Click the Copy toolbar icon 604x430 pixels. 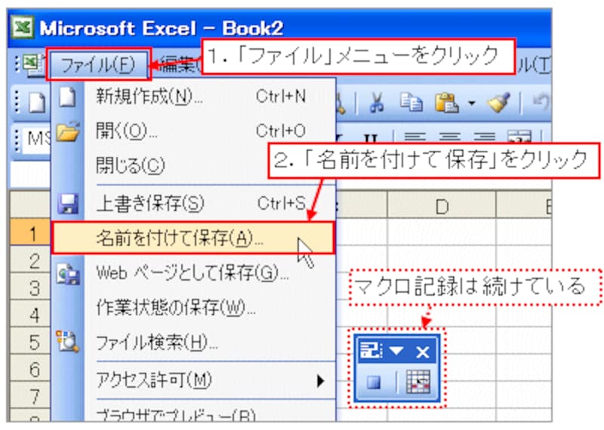(411, 103)
